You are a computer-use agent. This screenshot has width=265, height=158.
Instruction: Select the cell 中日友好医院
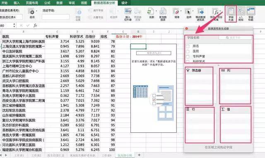point(23,51)
